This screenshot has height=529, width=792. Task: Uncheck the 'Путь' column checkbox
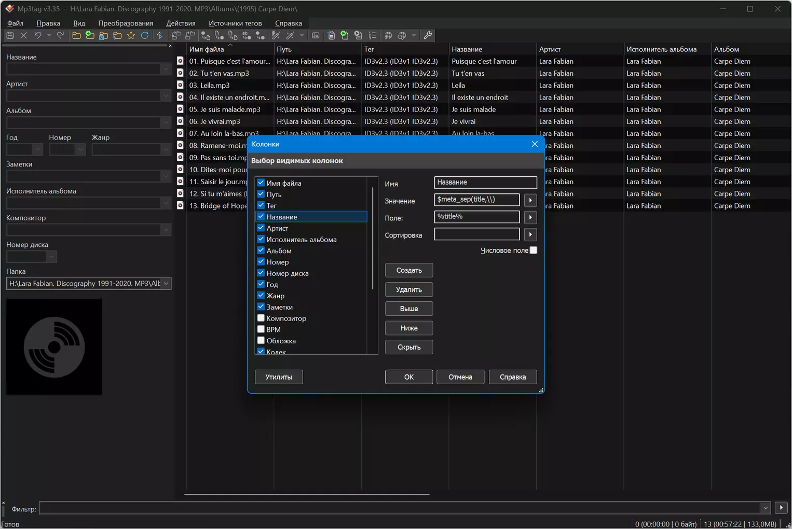[x=261, y=194]
